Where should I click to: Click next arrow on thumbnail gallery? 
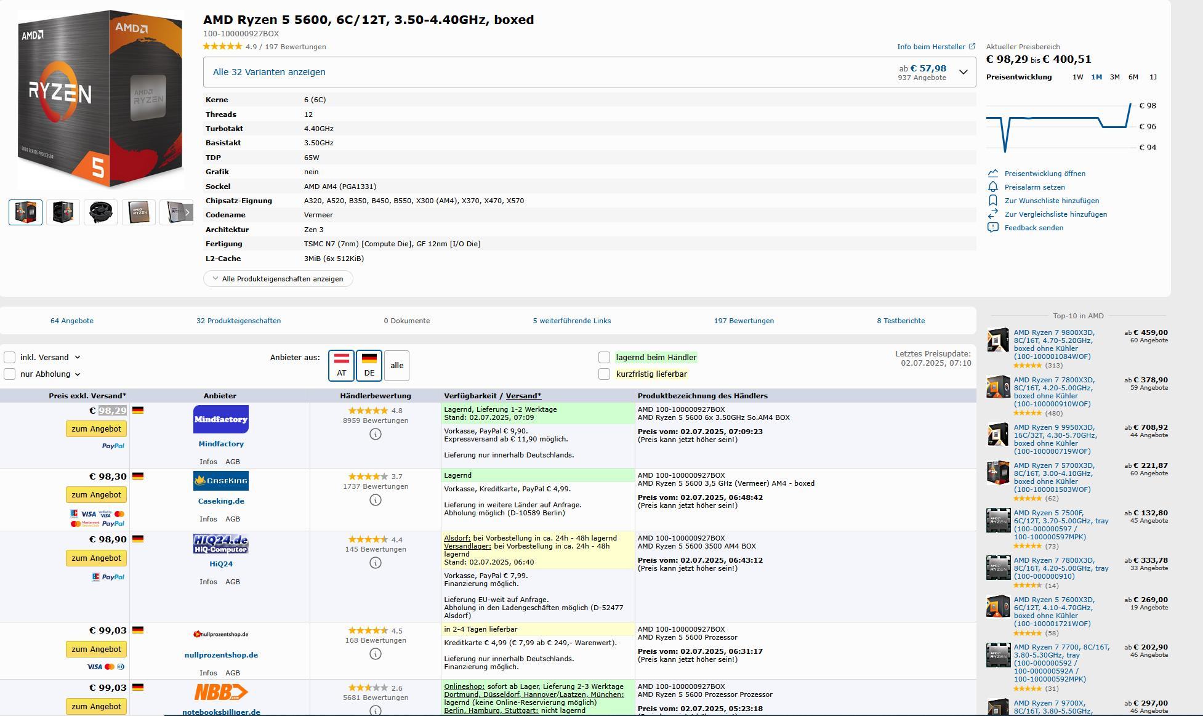point(188,212)
